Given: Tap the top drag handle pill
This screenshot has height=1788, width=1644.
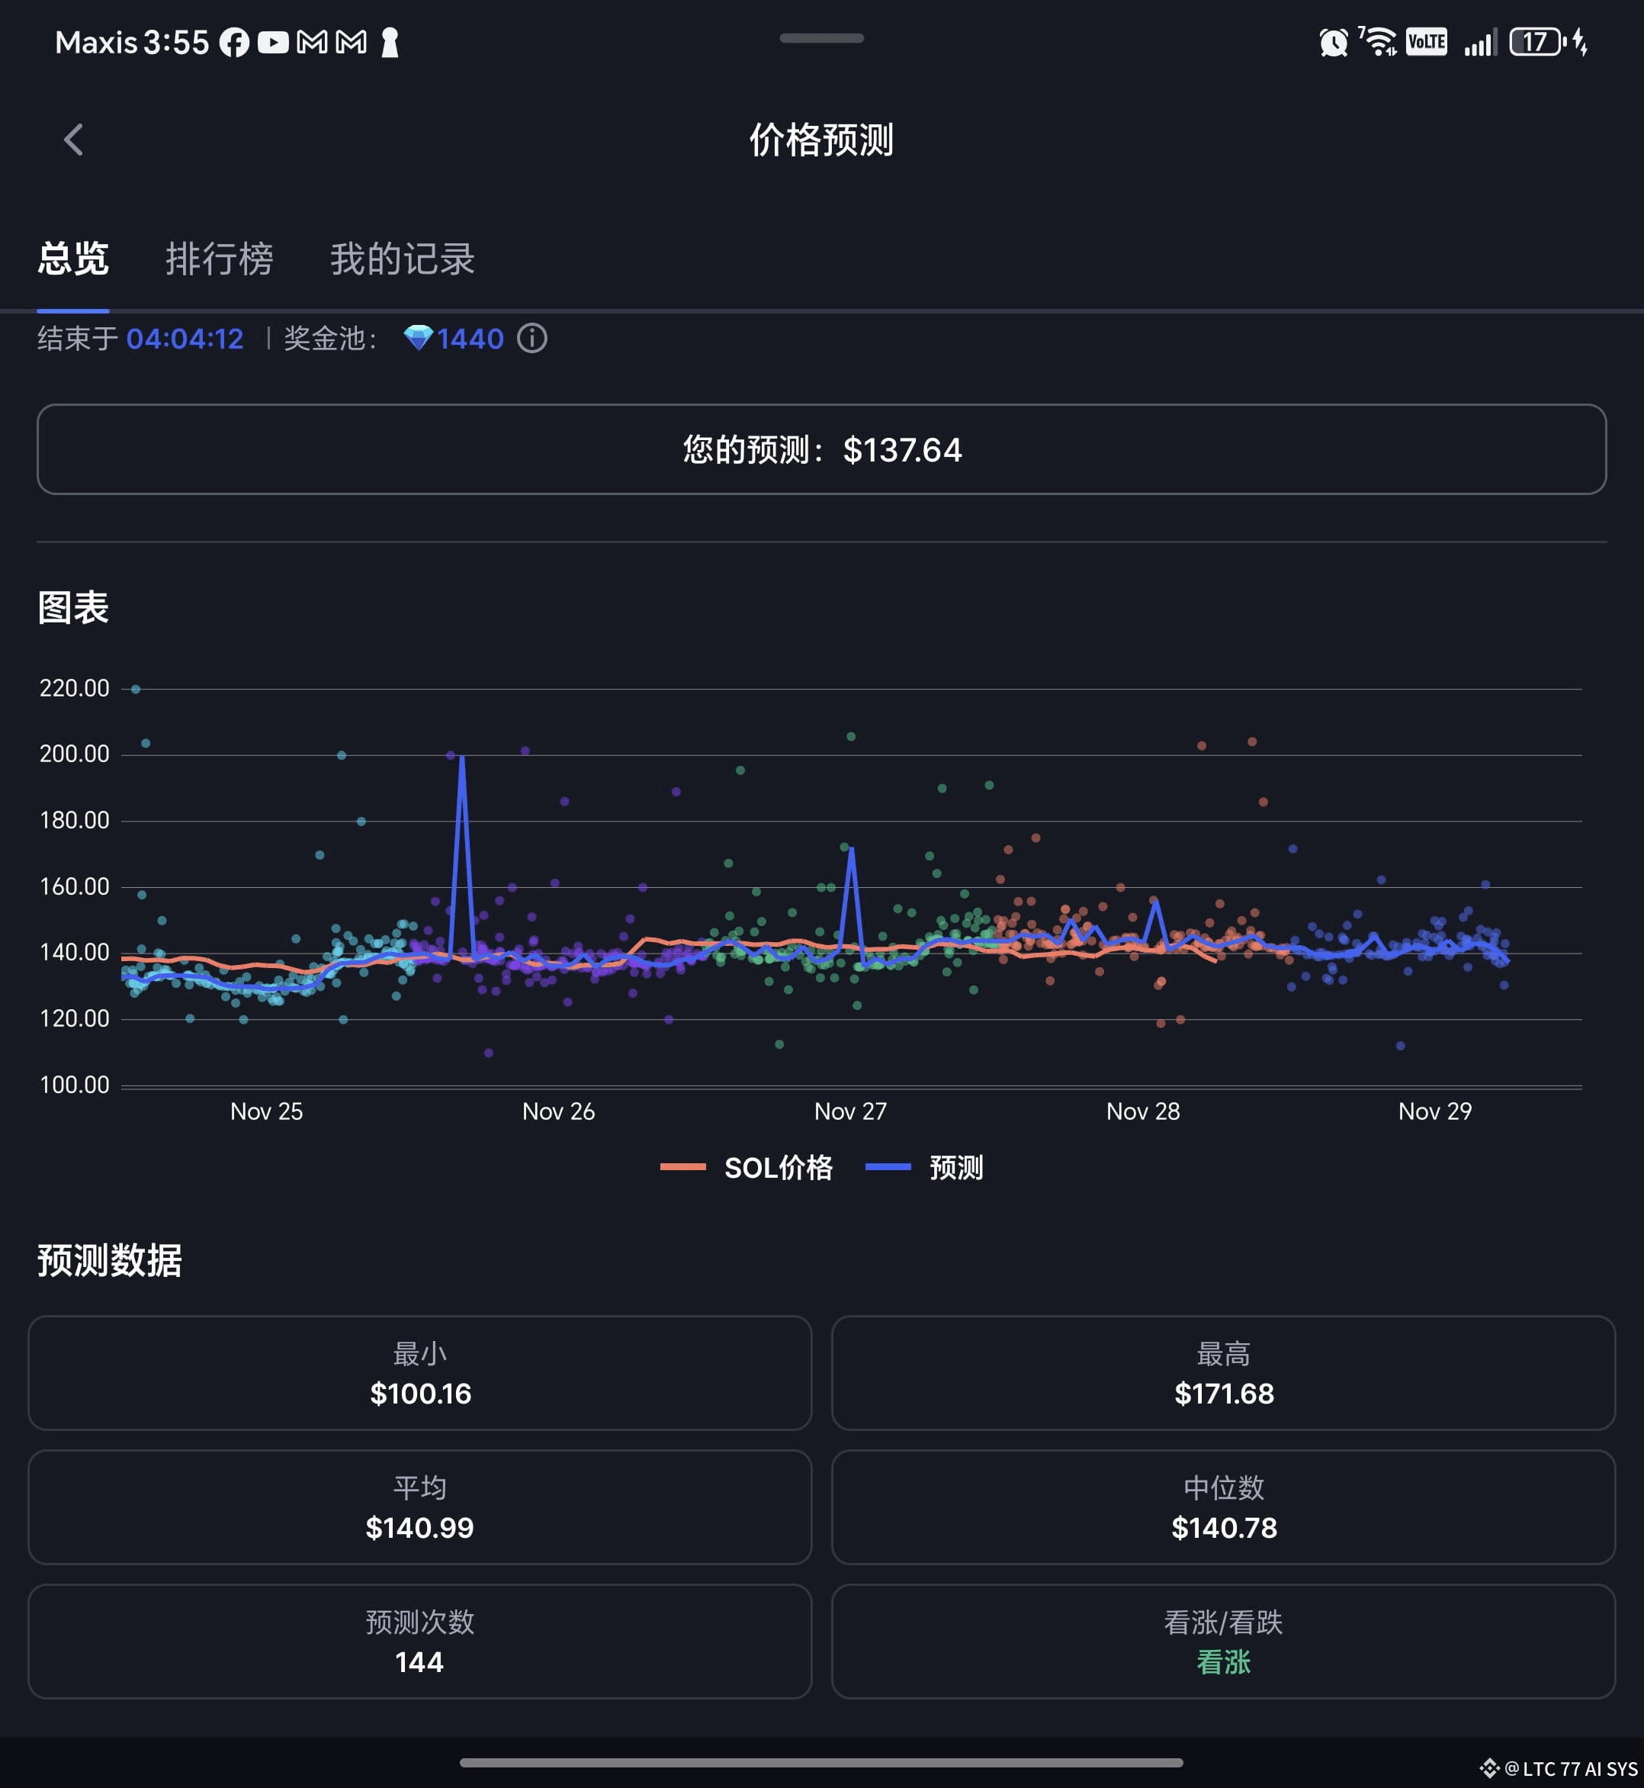Looking at the screenshot, I should coord(821,38).
